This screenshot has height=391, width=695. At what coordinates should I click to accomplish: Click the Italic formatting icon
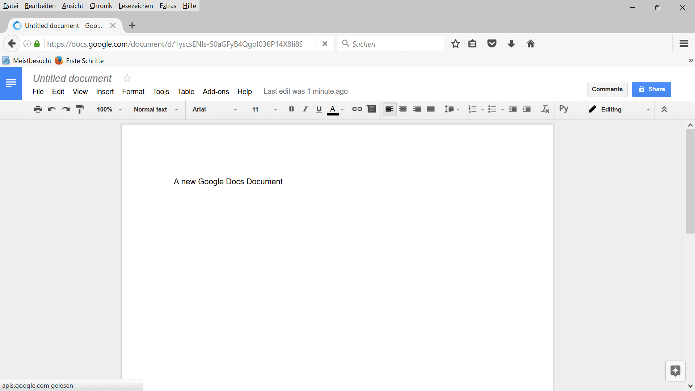(304, 109)
